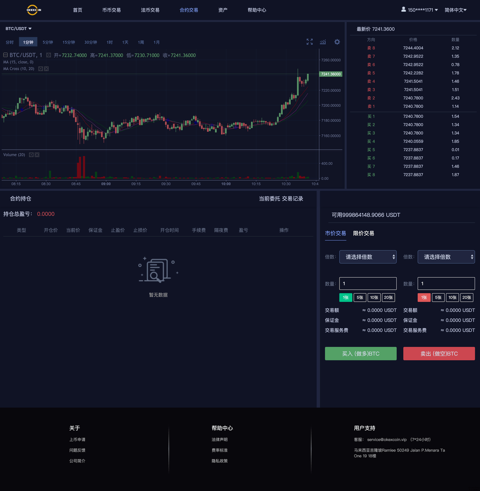
Task: Select the 1分钟 chart interval
Action: [x=28, y=42]
